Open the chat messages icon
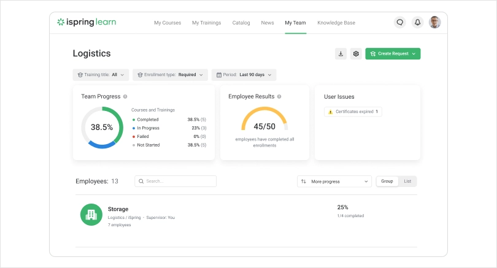 (400, 23)
